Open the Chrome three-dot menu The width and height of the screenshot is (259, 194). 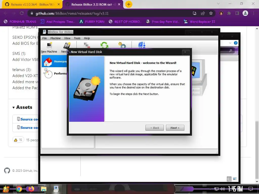[253, 13]
